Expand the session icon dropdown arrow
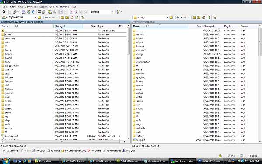262x164 pixels. click(x=121, y=12)
